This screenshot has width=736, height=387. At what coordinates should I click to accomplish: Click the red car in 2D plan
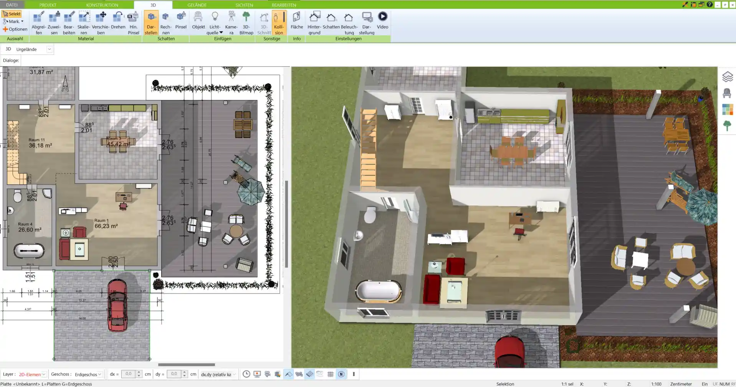(117, 306)
